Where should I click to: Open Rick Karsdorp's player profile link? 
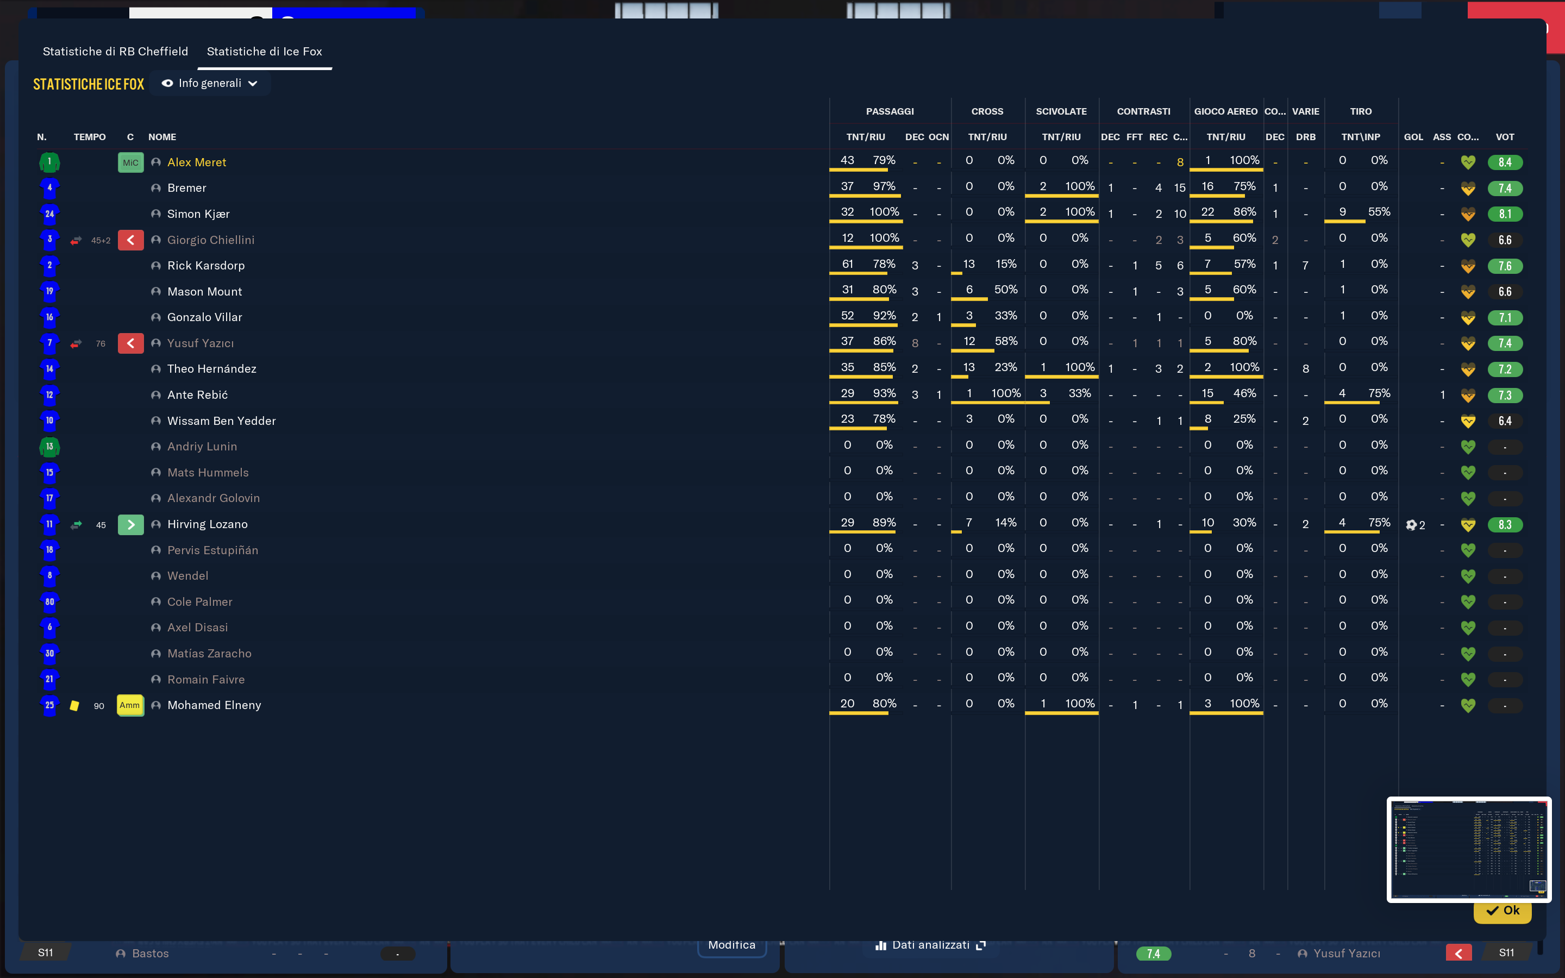coord(205,266)
